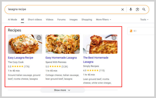This screenshot has height=98, width=156.
Task: Click the Recipes section heading
Action: coord(15,30)
